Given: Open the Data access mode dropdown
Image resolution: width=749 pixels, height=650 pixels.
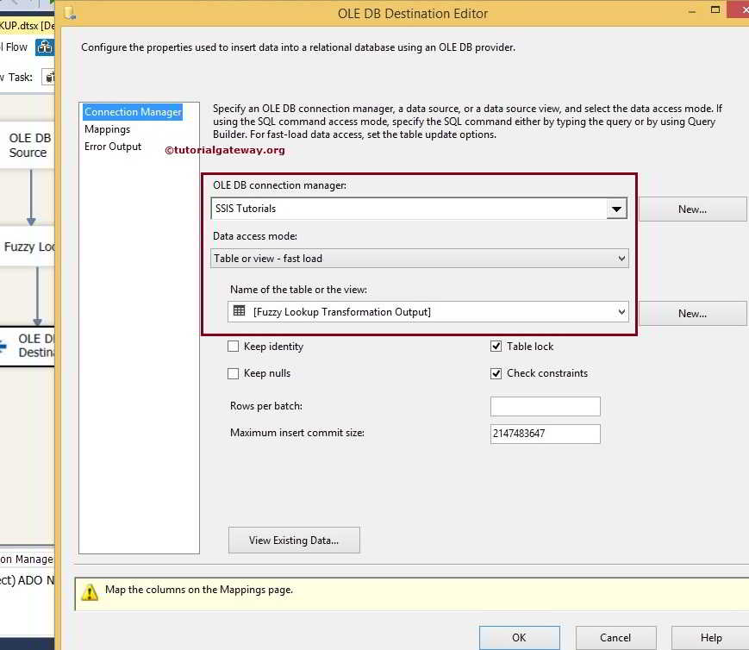Looking at the screenshot, I should [621, 258].
